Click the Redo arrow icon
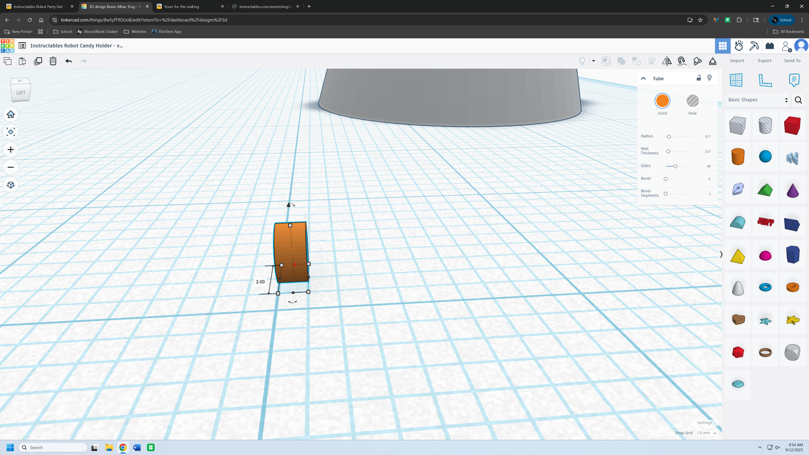The width and height of the screenshot is (809, 455). [83, 61]
